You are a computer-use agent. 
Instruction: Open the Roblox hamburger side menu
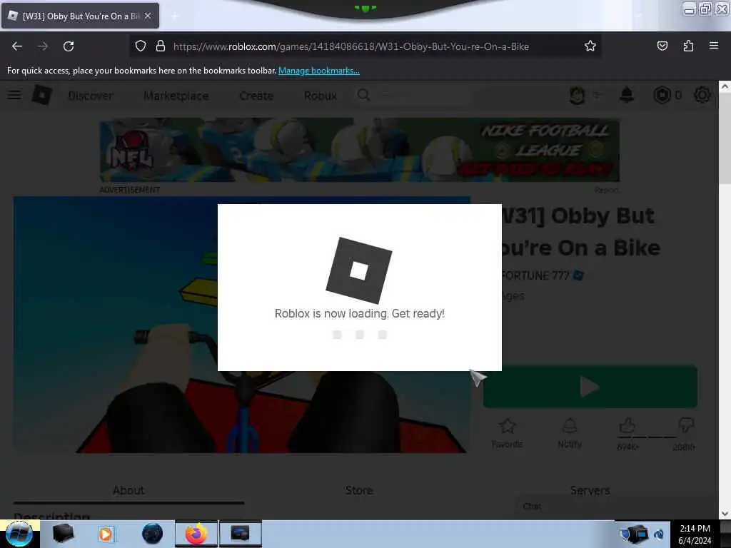tap(14, 95)
